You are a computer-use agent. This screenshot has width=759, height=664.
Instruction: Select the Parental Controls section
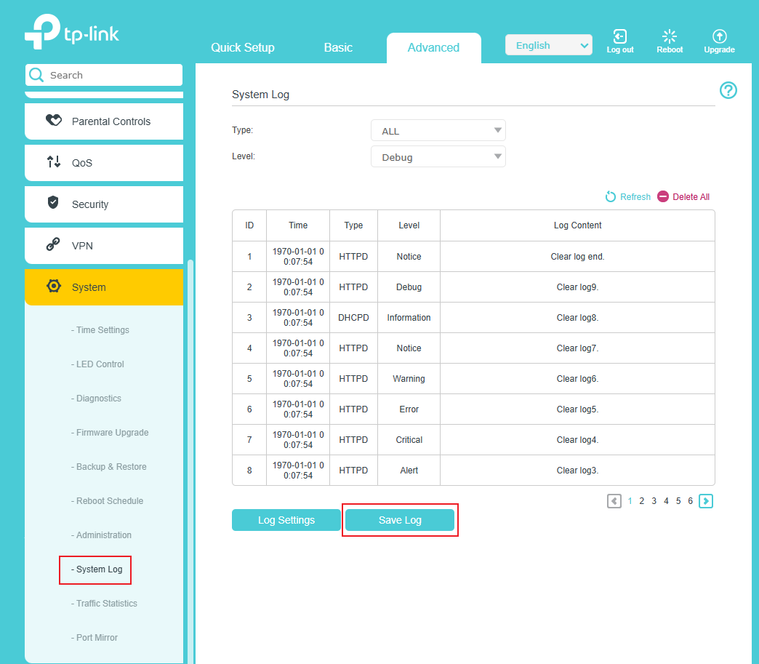click(x=103, y=121)
